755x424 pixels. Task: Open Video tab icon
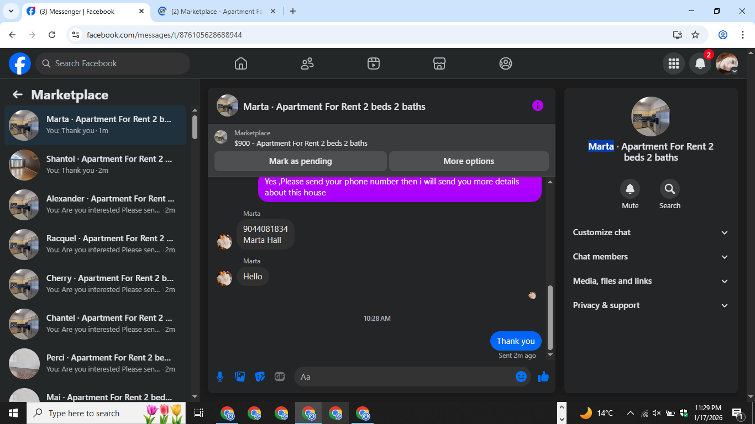point(374,63)
